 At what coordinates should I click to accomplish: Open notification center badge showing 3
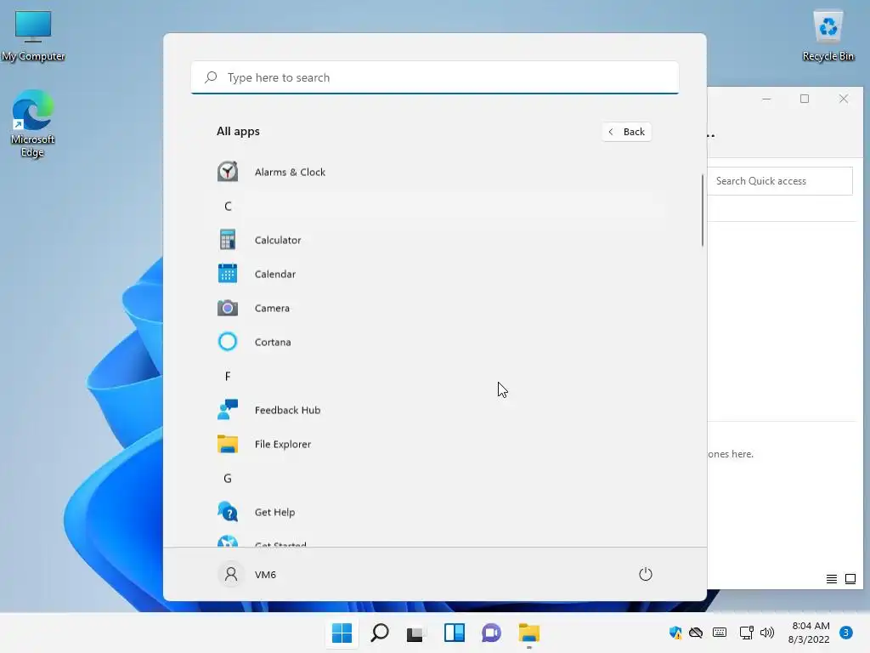(x=846, y=633)
